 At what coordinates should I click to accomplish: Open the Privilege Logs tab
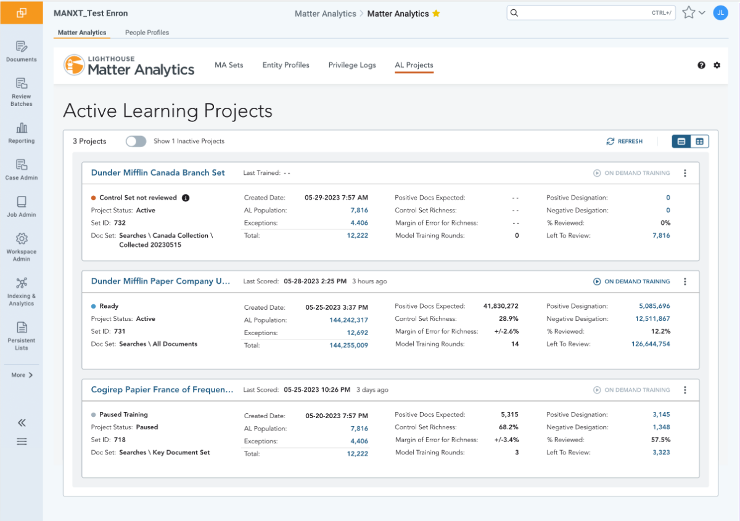352,65
